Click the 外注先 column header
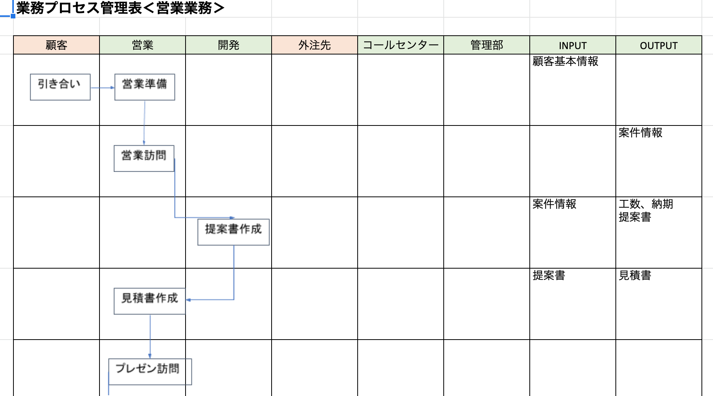 (x=315, y=45)
